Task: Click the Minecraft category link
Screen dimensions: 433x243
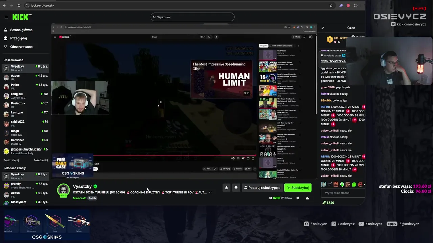Action: (79, 198)
